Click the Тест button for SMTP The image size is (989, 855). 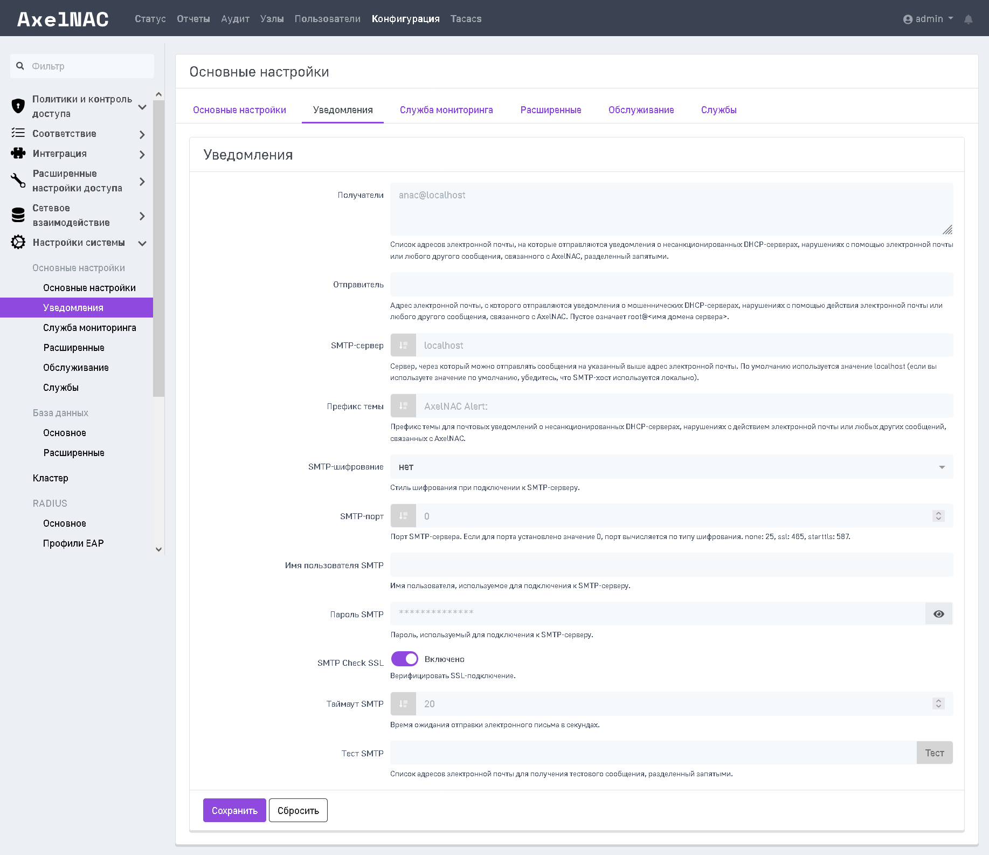[x=935, y=753]
